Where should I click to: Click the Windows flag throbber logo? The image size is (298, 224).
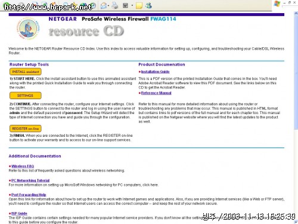pyautogui.click(x=277, y=4)
